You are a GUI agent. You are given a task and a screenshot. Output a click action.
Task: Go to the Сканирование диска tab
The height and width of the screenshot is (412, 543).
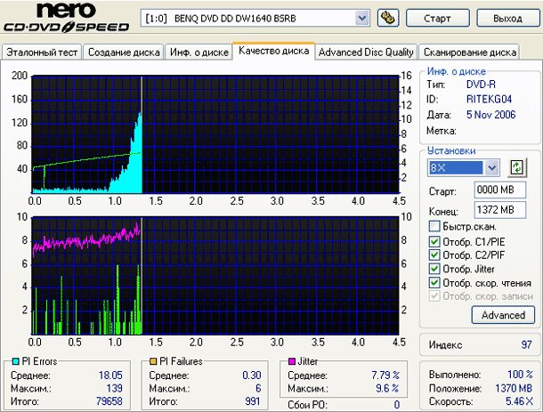tap(469, 53)
